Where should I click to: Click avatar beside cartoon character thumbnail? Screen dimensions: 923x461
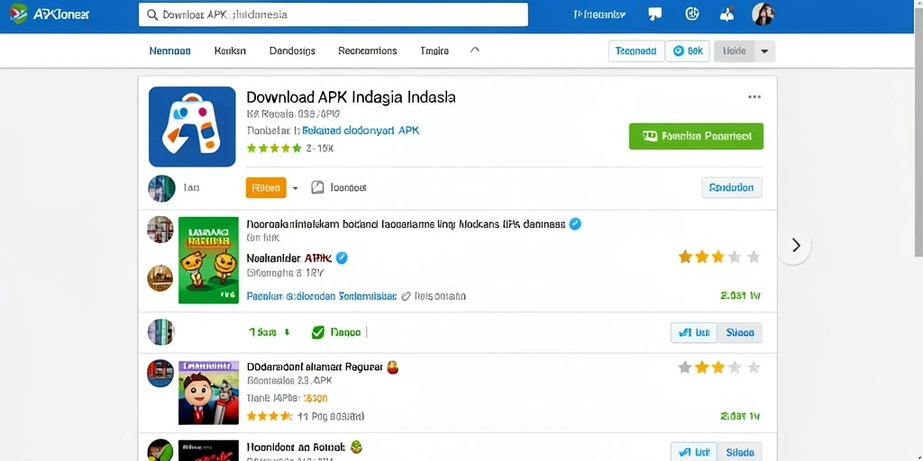pos(160,374)
